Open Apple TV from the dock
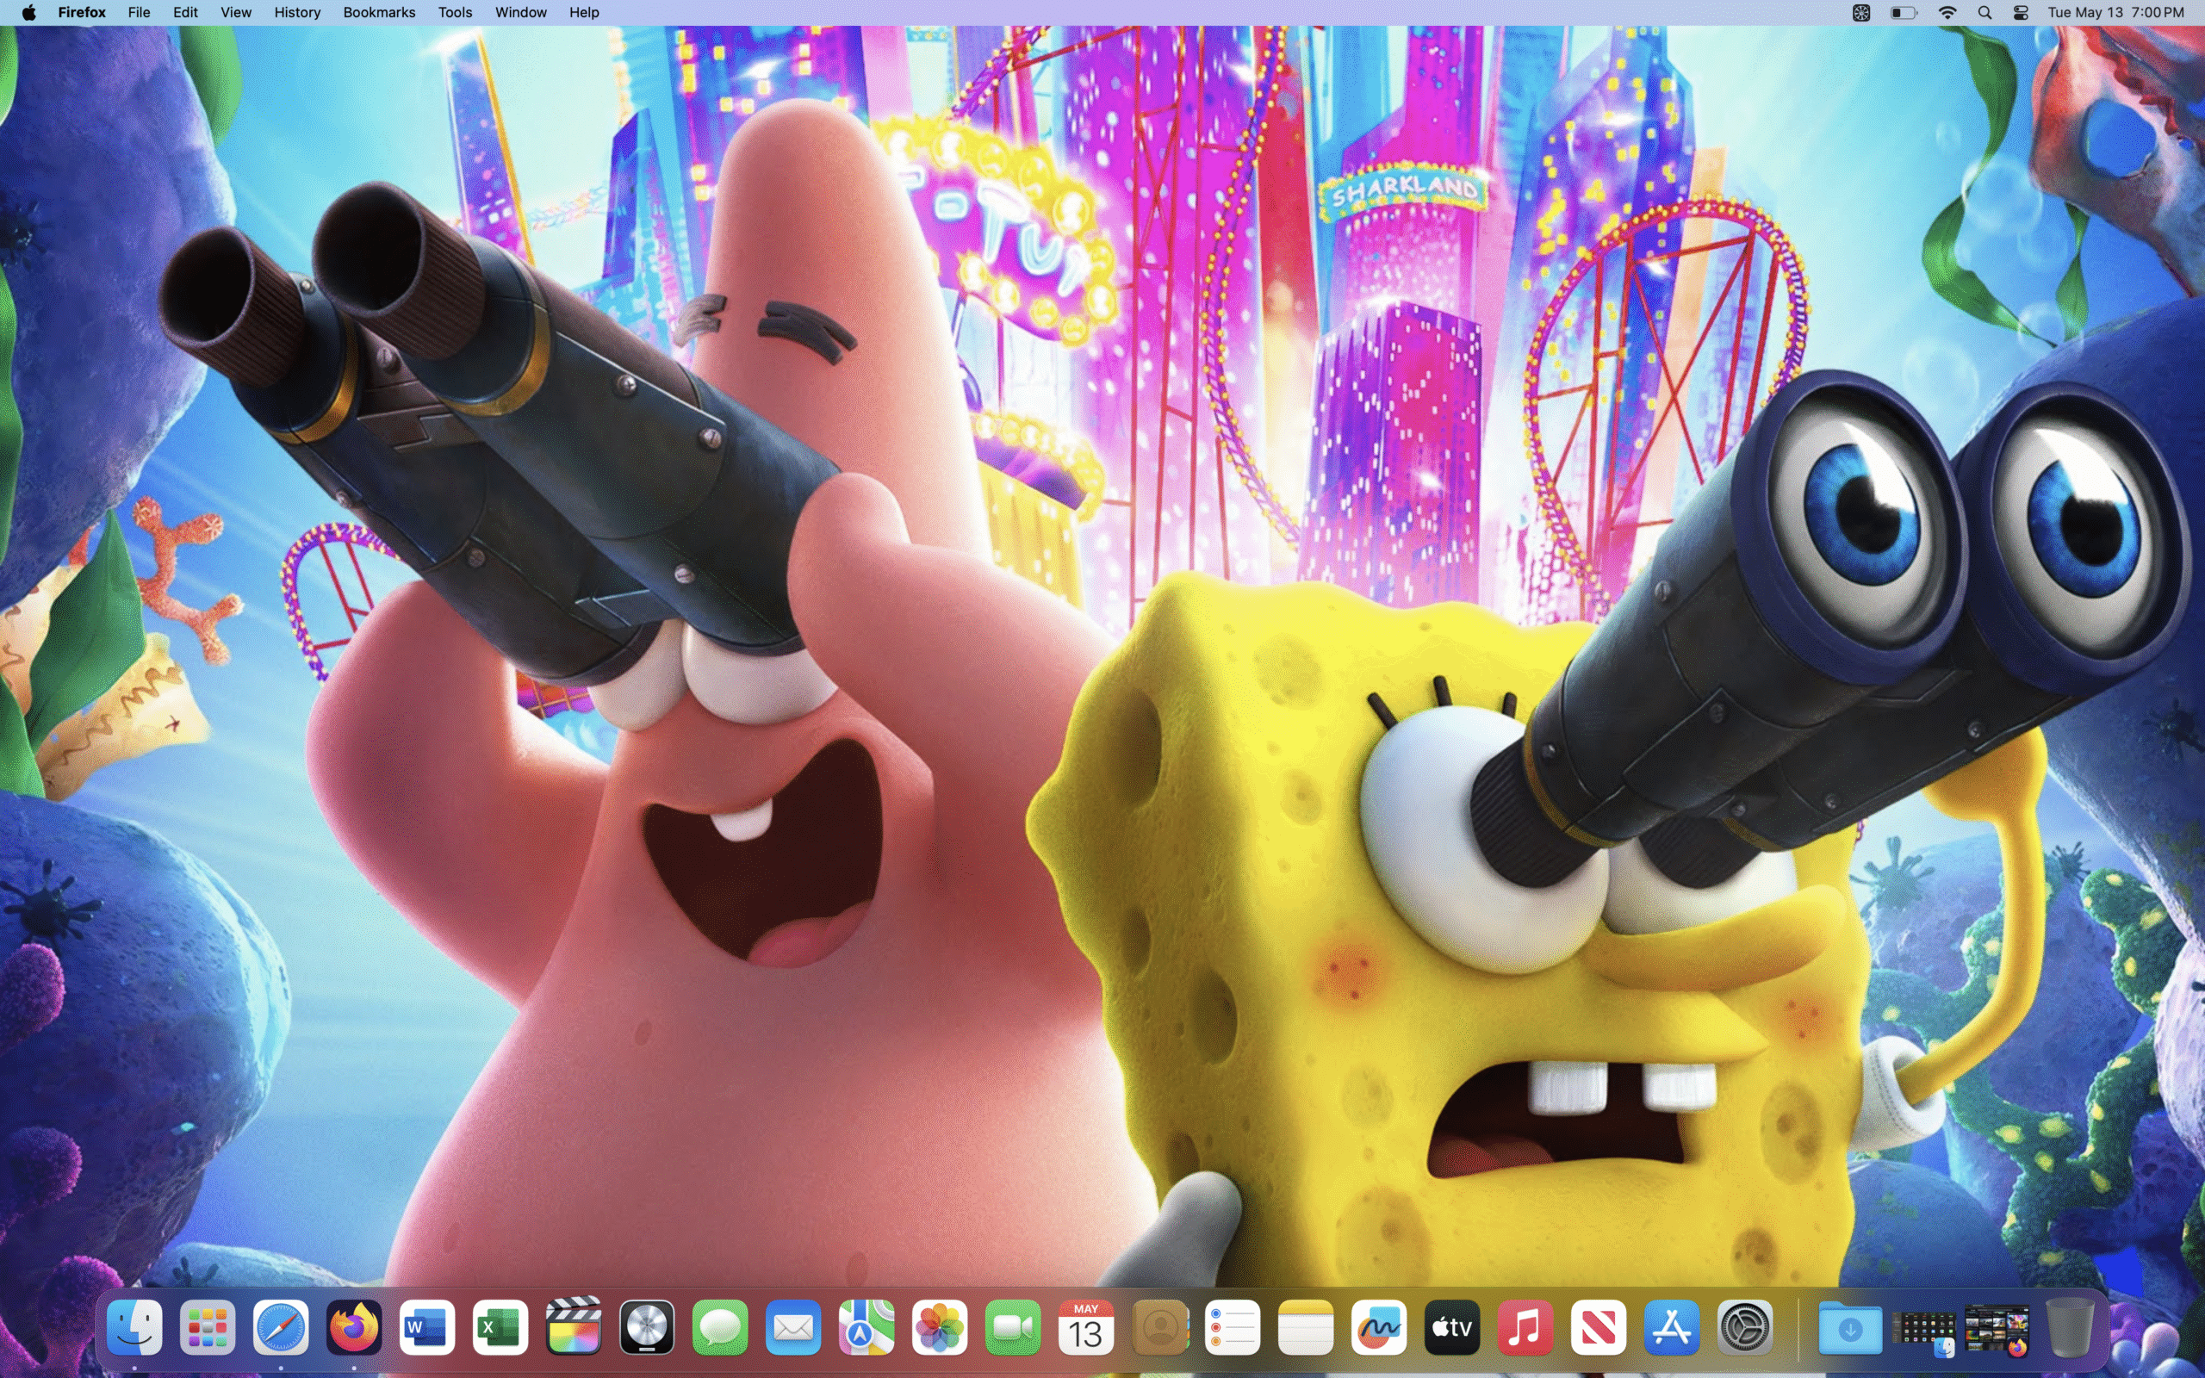The image size is (2205, 1378). 1451,1328
